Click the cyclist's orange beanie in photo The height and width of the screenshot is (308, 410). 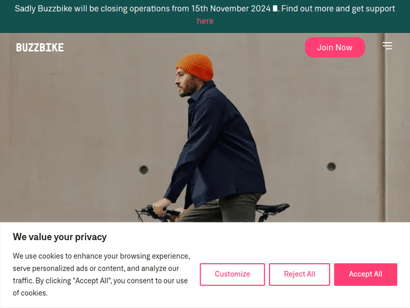pyautogui.click(x=194, y=66)
